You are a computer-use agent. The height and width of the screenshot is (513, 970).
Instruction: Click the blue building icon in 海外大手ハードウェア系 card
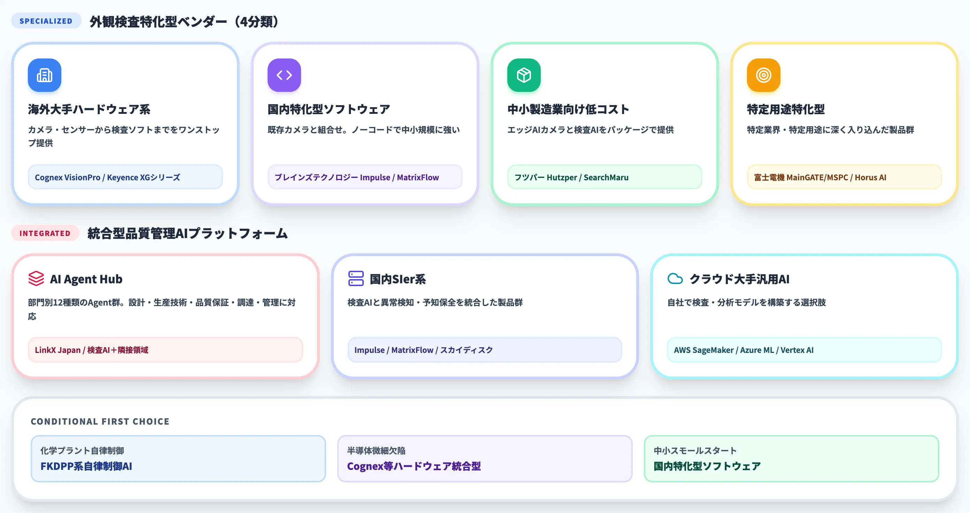click(45, 75)
